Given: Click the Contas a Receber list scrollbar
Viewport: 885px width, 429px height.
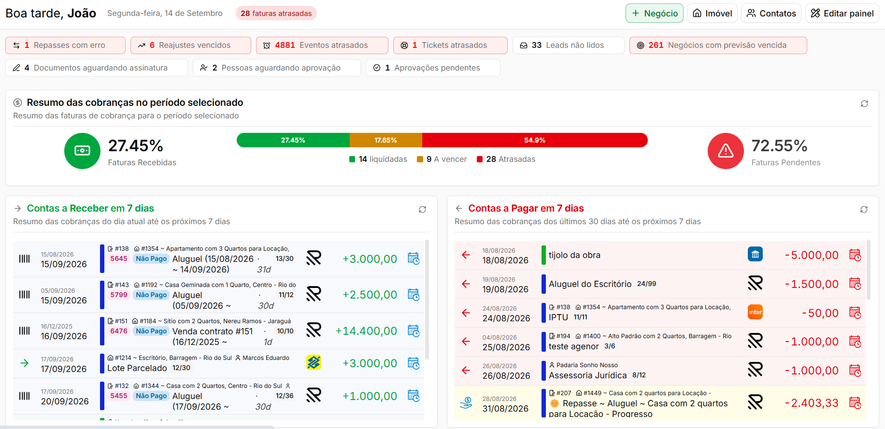Looking at the screenshot, I should coord(427,300).
